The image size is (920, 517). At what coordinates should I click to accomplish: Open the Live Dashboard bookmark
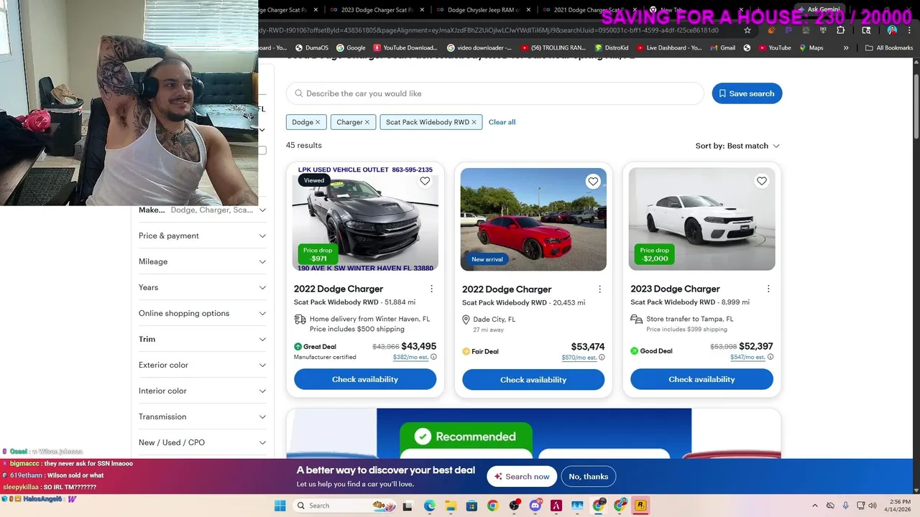click(669, 48)
